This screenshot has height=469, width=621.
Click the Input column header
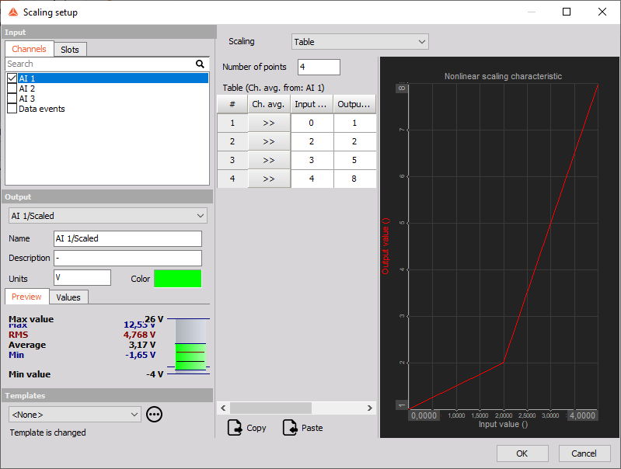[x=312, y=104]
